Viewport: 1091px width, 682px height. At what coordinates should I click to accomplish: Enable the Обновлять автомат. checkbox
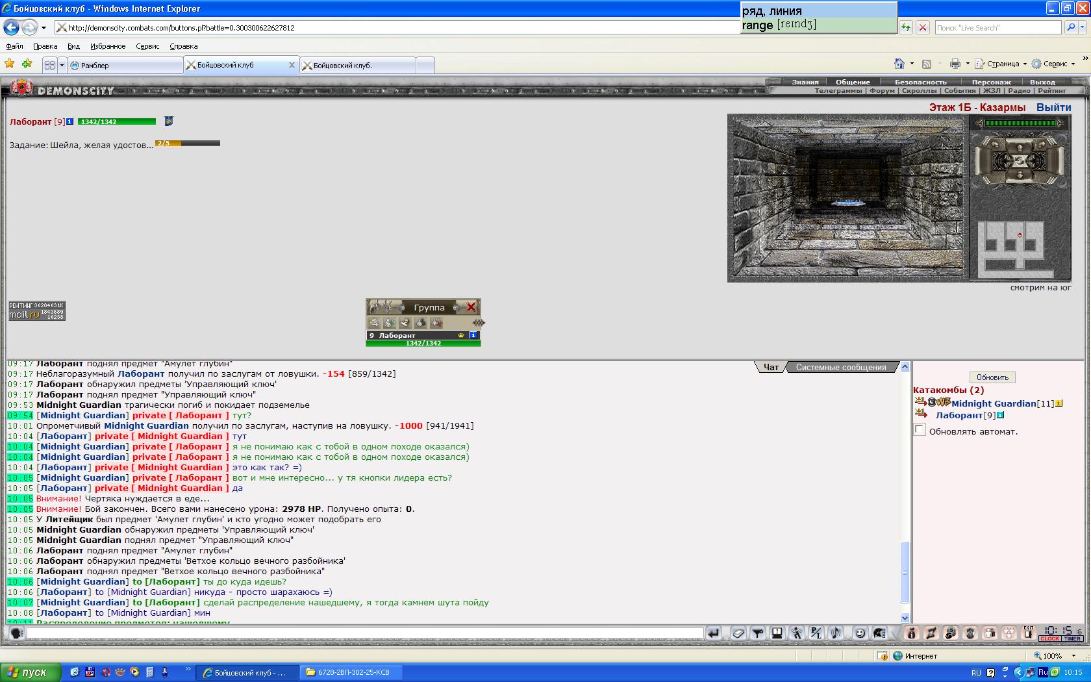click(920, 429)
